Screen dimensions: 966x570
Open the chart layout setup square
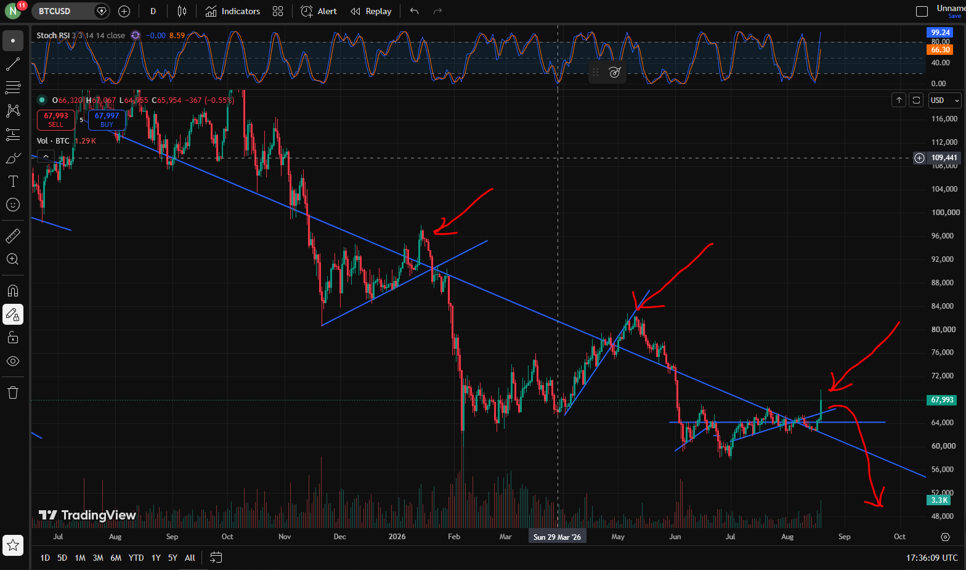922,11
